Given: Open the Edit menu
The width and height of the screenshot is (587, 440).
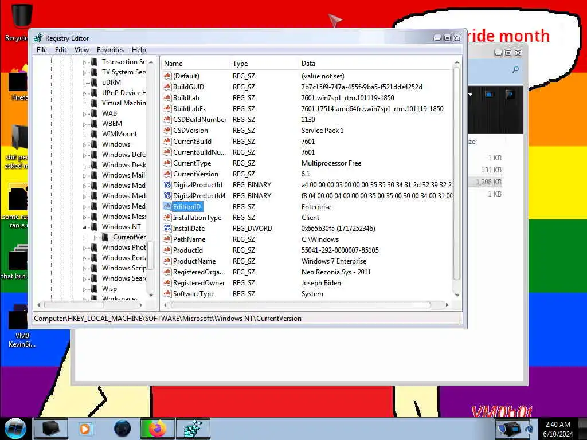Looking at the screenshot, I should coord(61,50).
